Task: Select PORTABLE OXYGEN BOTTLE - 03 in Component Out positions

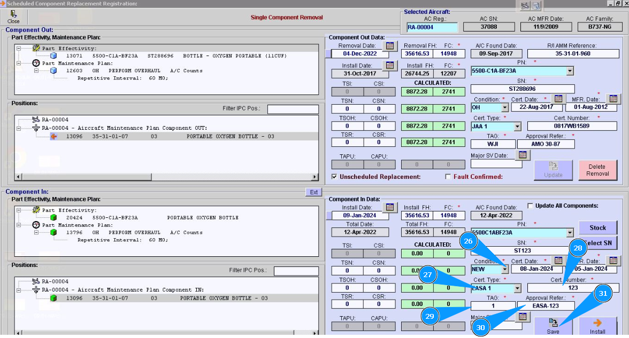Action: point(230,137)
